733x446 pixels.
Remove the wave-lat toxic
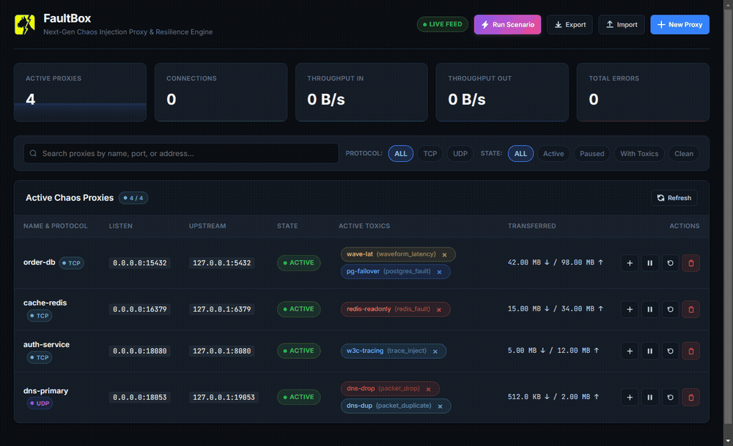(445, 255)
